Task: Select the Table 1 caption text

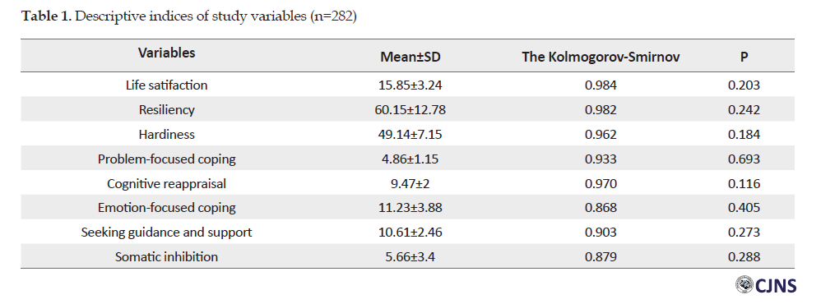Action: (189, 16)
